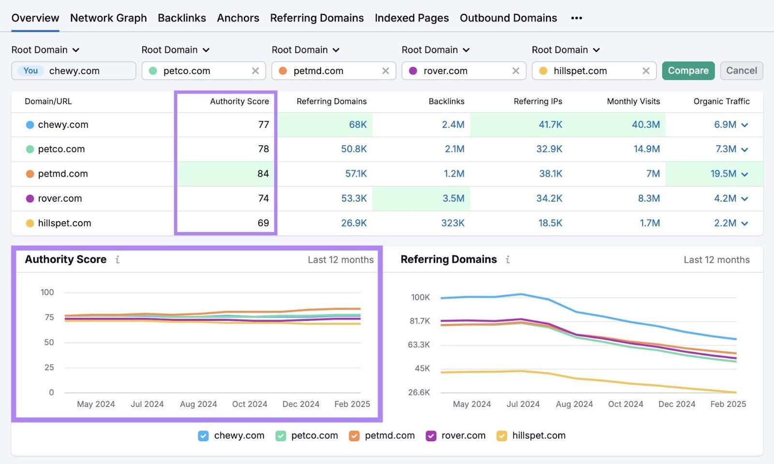774x464 pixels.
Task: Remove rover.com from the comparison
Action: tap(516, 71)
